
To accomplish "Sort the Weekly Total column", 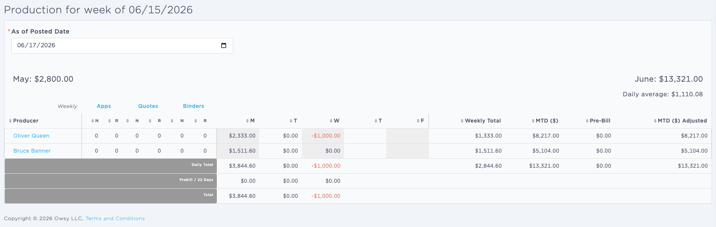I will click(x=481, y=121).
